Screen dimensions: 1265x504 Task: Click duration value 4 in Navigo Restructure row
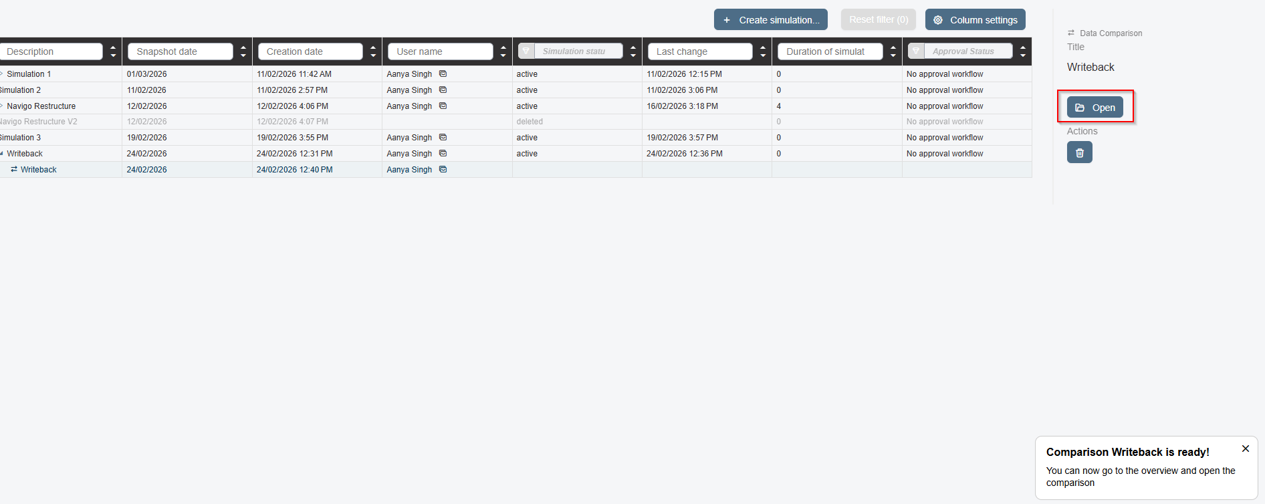(778, 106)
